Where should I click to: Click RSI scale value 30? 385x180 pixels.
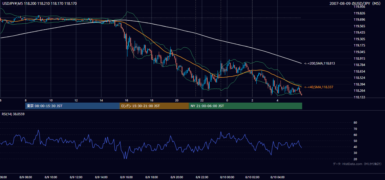click(355, 153)
